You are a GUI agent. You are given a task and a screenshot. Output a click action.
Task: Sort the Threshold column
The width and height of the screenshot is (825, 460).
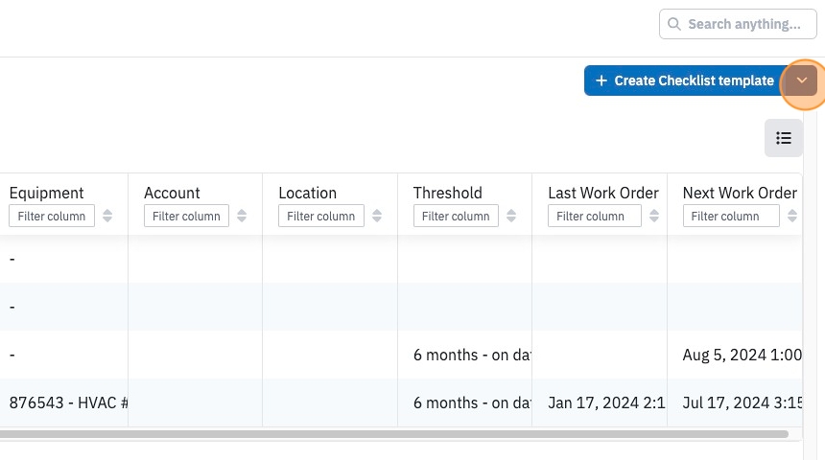(511, 216)
